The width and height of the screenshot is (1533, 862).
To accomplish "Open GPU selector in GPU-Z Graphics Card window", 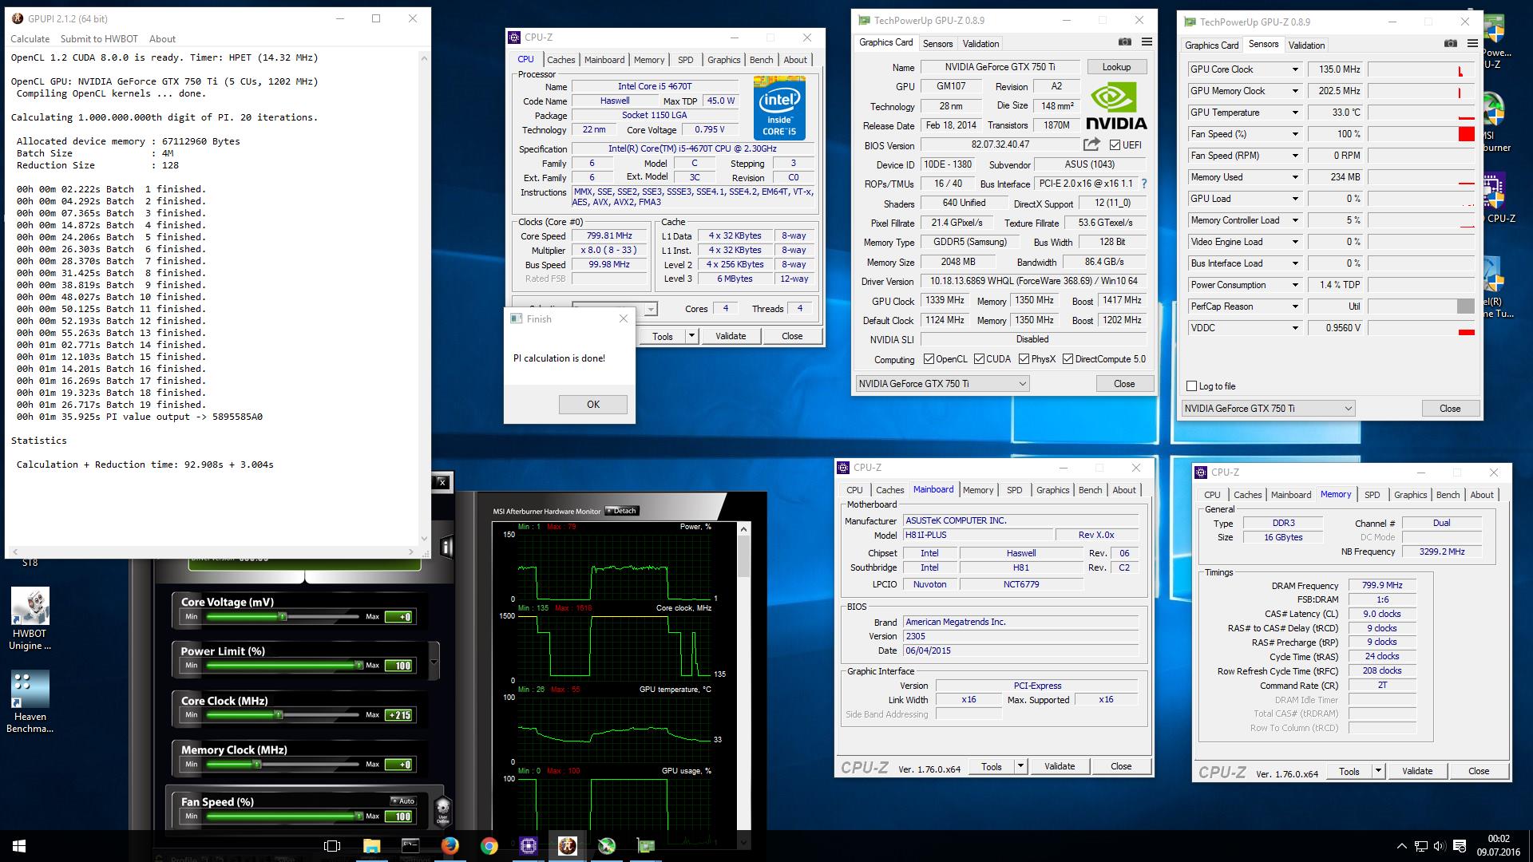I will (942, 384).
